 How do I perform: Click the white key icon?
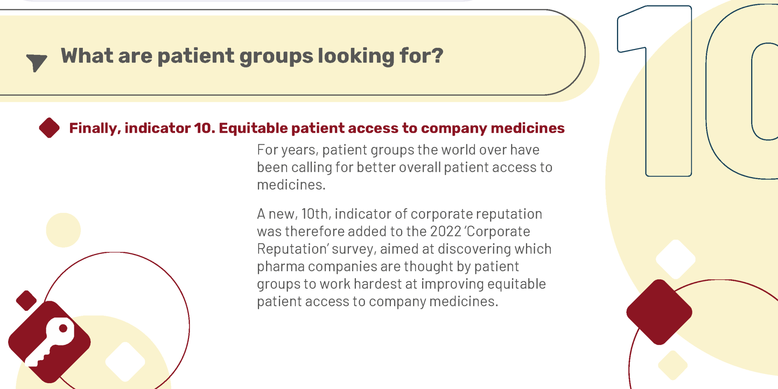point(49,342)
